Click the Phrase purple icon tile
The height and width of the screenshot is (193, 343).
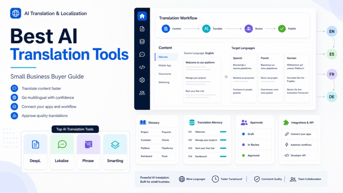(x=88, y=144)
